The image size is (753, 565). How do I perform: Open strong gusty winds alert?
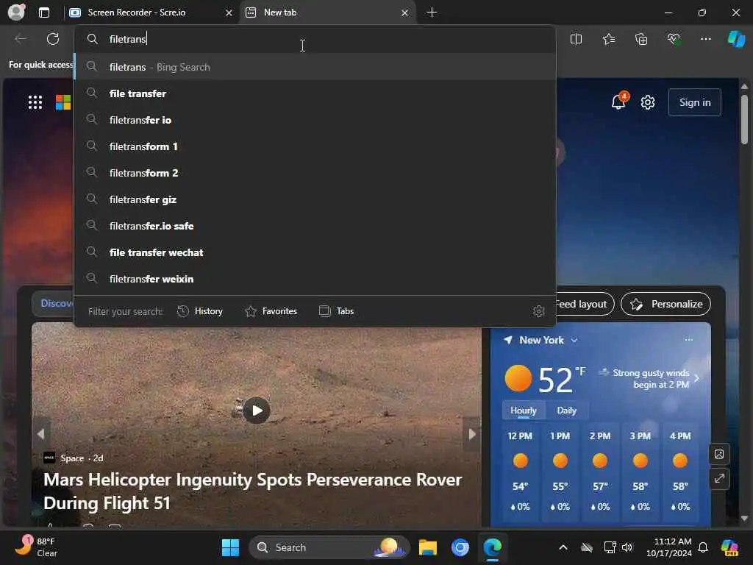[x=649, y=379]
